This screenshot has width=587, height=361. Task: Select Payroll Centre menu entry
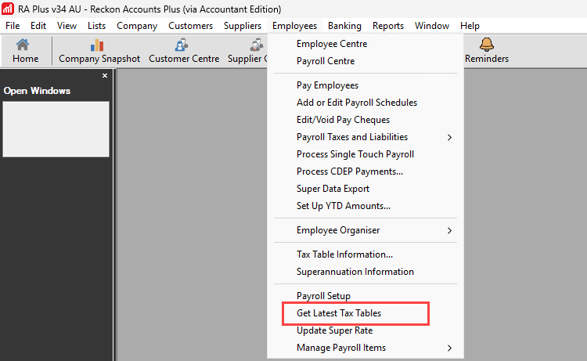point(366,61)
